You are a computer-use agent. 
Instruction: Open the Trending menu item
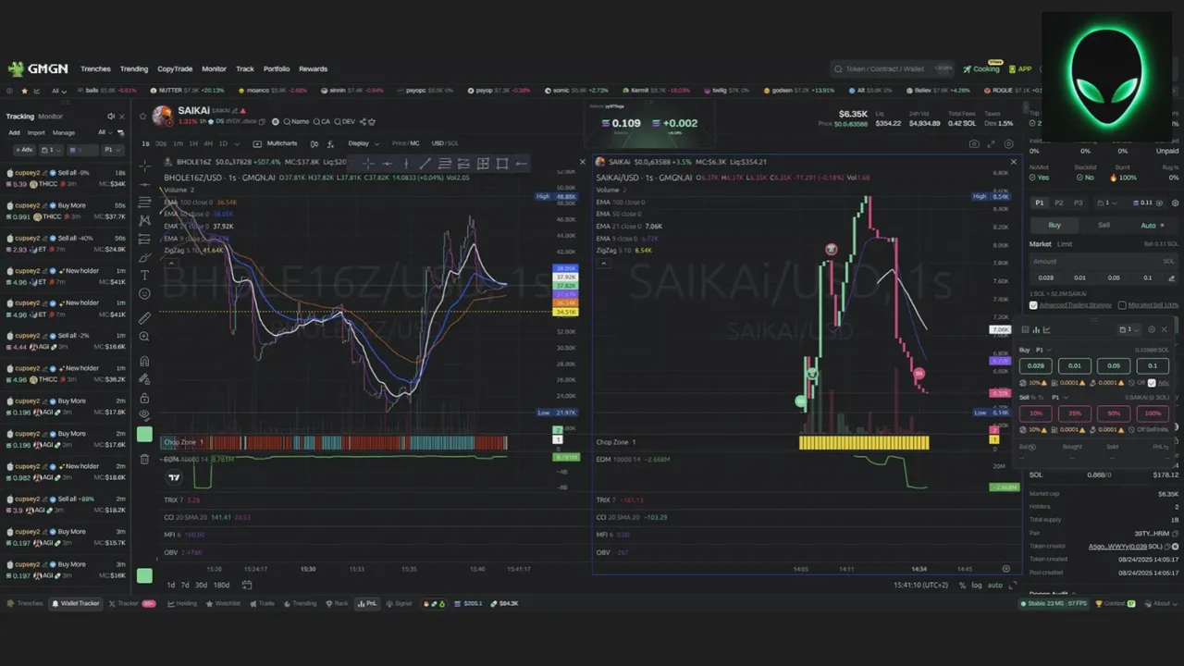coord(134,68)
